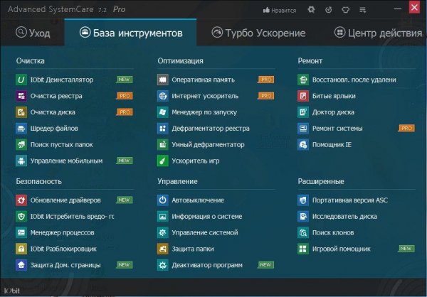Screen dimensions: 427x297
Task: Start Ускоритель игр rocket icon
Action: [163, 161]
